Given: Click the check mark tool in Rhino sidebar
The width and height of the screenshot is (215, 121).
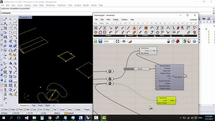Looking at the screenshot, I should pos(15,90).
